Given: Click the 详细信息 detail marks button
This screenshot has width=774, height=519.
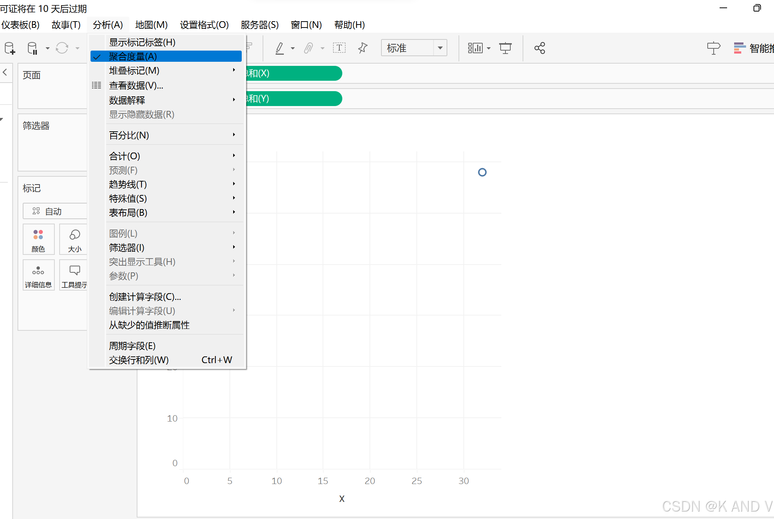Looking at the screenshot, I should pos(38,275).
